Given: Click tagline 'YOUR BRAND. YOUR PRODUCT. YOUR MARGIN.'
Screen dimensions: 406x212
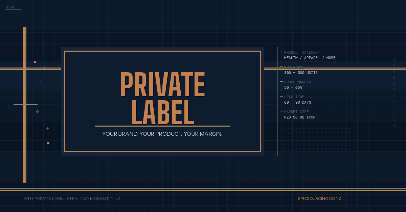Looking at the screenshot, I should coord(162,134).
